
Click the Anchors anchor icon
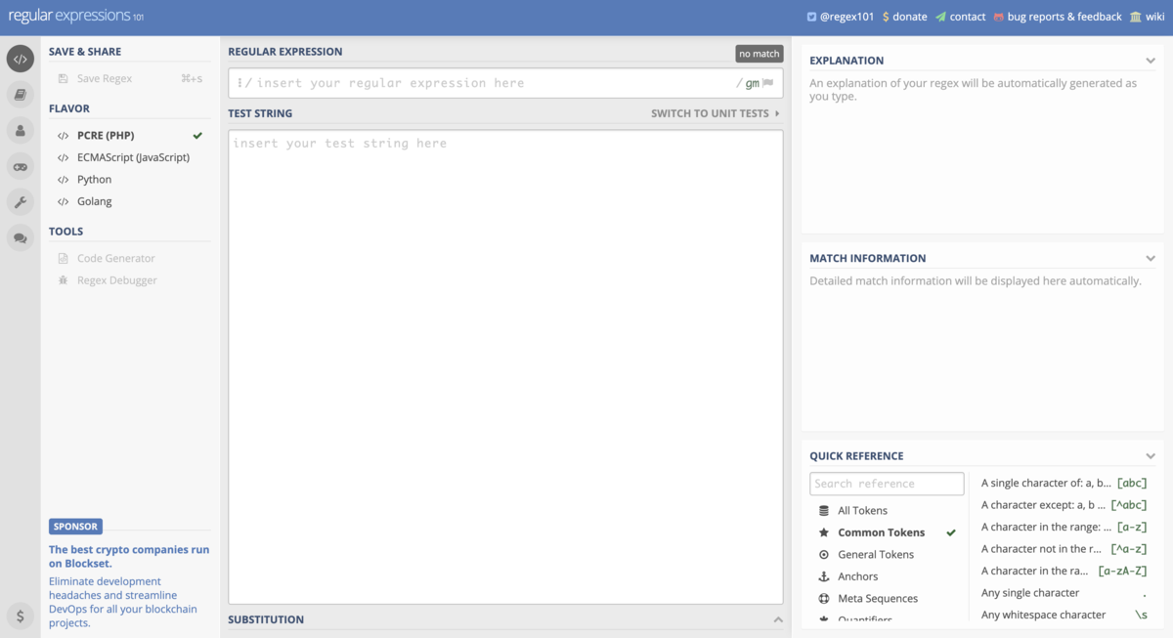824,576
